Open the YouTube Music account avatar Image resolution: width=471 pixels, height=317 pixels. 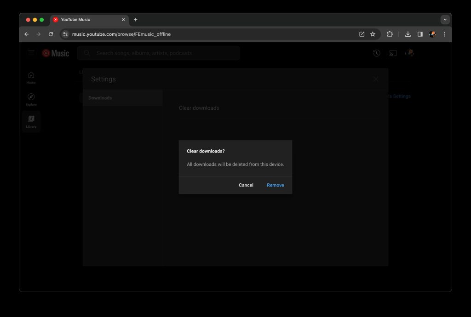409,53
